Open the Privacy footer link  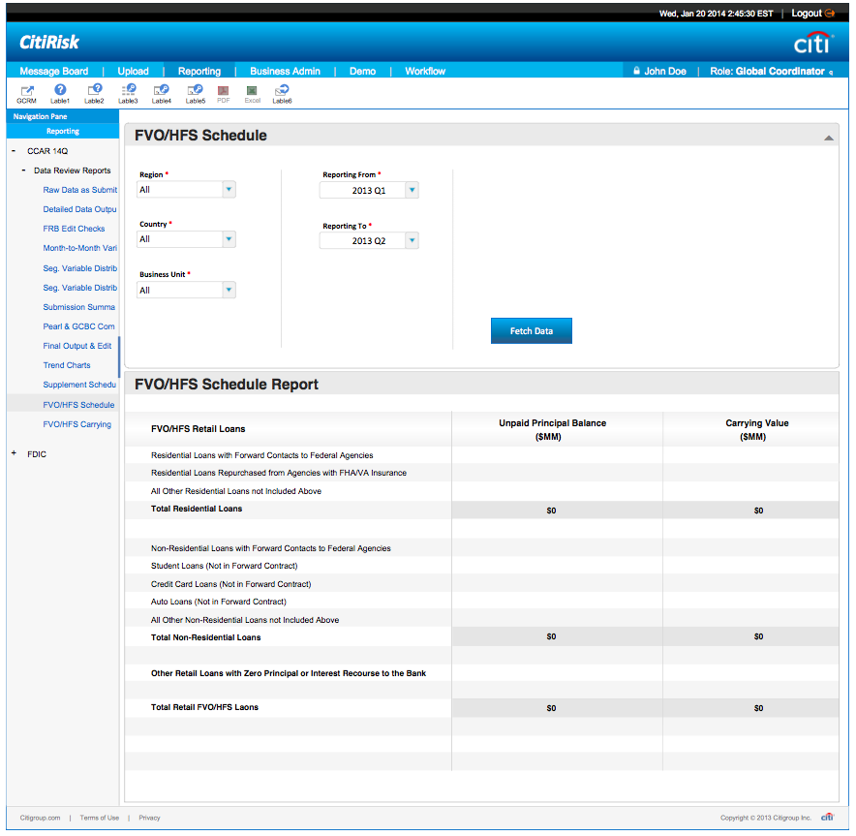coord(149,818)
